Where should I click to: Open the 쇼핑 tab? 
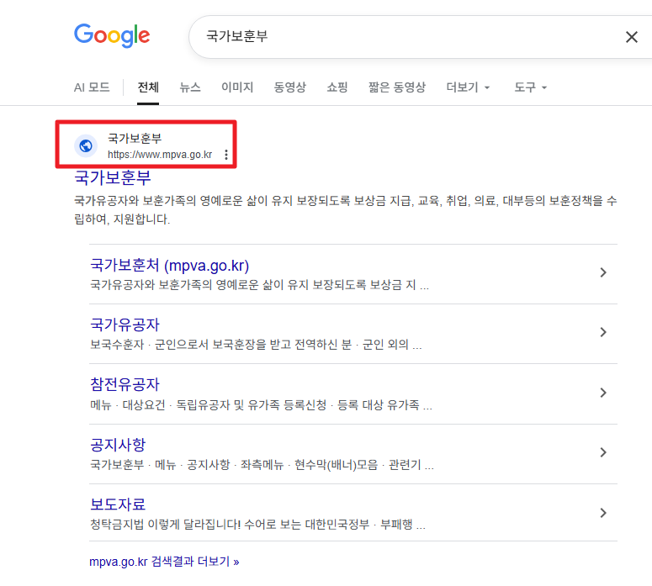coord(337,87)
